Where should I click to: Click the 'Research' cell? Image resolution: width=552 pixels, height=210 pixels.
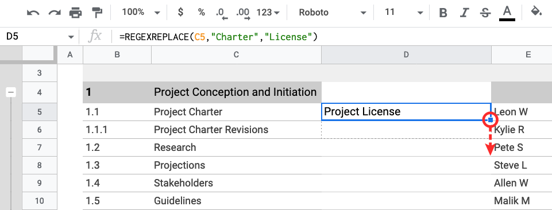point(236,147)
